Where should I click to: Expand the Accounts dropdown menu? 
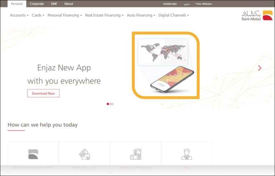(19, 15)
